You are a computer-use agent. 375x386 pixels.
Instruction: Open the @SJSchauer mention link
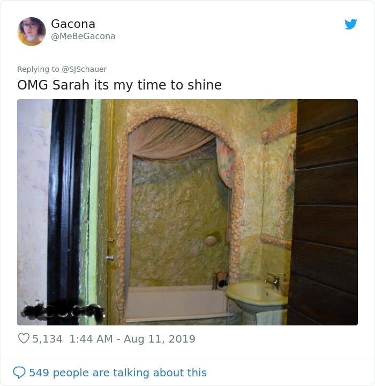[x=84, y=69]
